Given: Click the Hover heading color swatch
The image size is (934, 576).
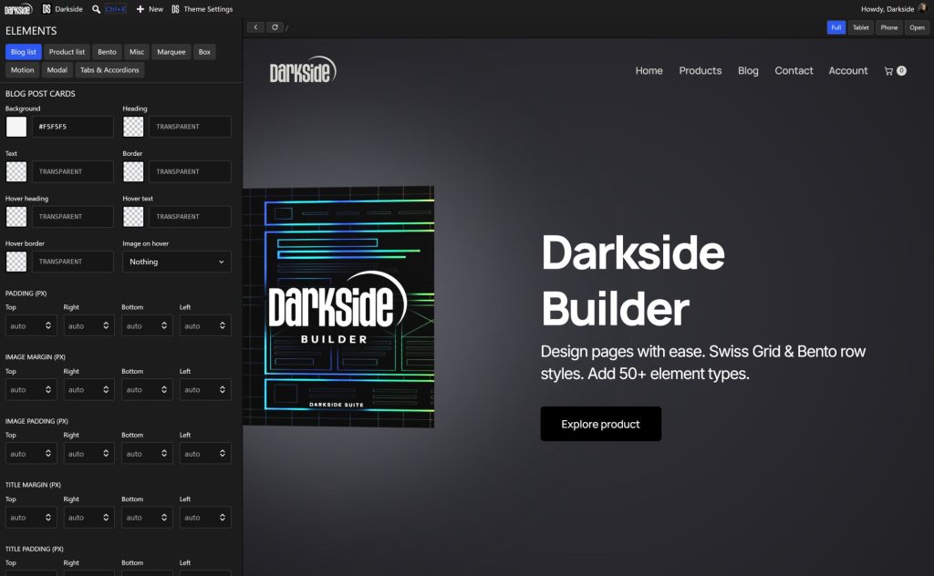Looking at the screenshot, I should click(x=16, y=217).
